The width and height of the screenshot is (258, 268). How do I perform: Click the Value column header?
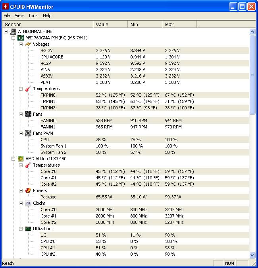(x=110, y=24)
